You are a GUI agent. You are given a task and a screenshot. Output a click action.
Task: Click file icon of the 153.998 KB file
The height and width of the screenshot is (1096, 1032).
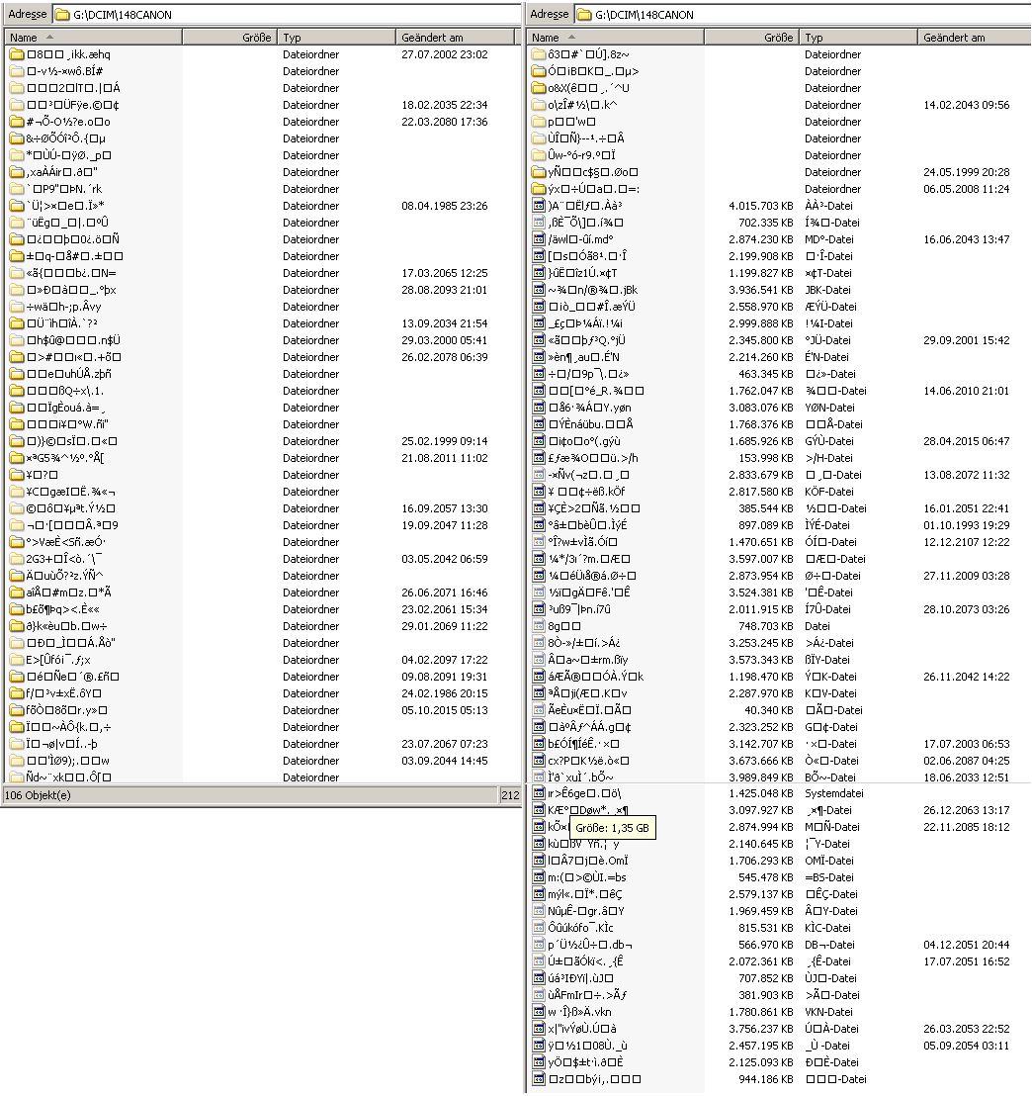[538, 458]
